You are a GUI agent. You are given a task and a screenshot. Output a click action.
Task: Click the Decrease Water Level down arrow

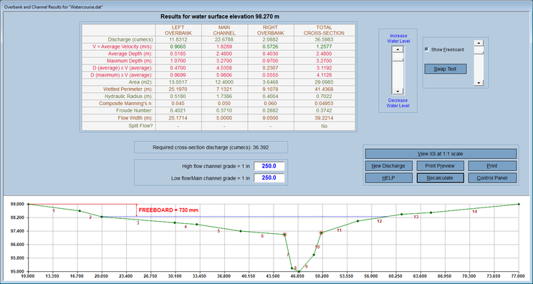398,92
